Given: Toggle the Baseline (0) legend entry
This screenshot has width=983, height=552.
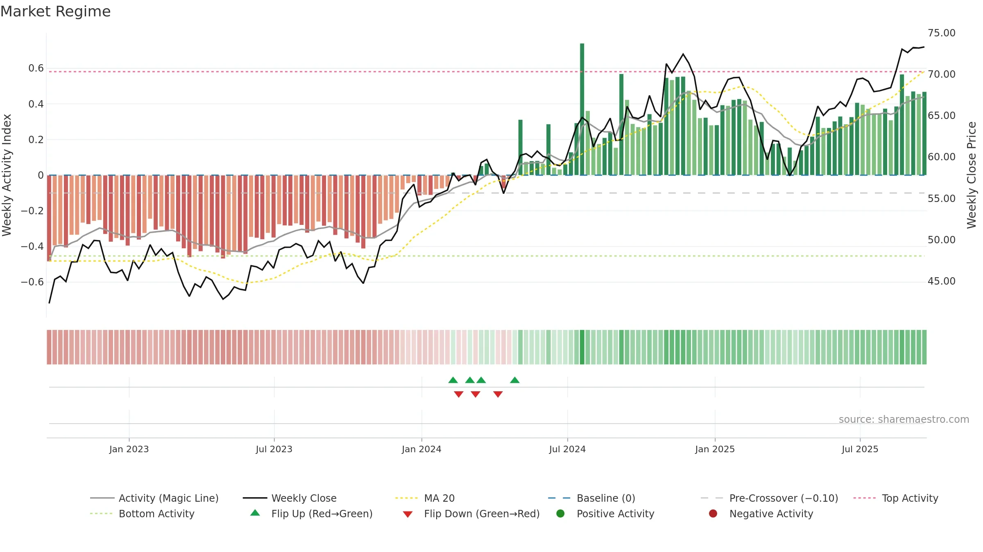Looking at the screenshot, I should point(591,498).
